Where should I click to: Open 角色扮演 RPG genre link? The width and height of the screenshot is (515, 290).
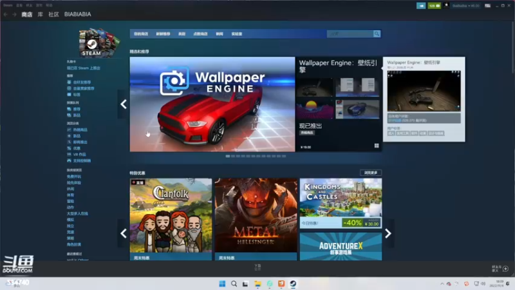point(73,245)
